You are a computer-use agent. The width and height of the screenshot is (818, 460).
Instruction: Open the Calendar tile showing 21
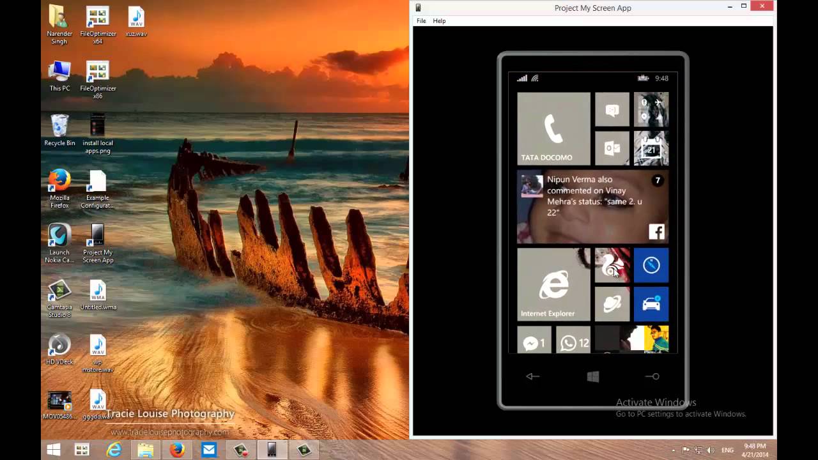(651, 148)
